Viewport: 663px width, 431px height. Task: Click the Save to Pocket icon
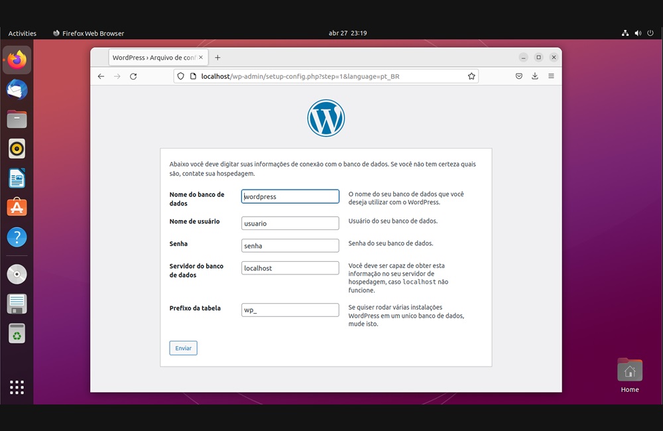519,76
